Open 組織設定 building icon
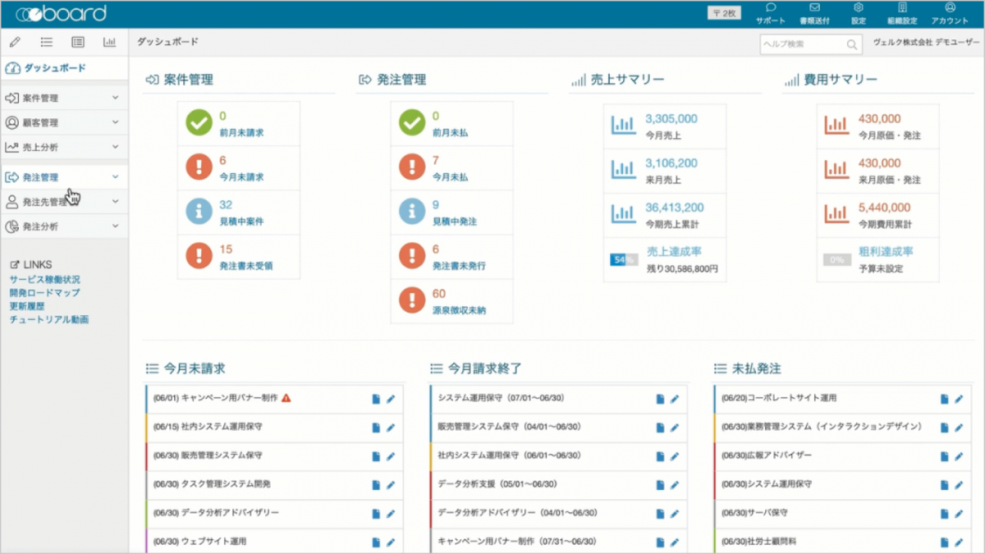The width and height of the screenshot is (985, 554). [x=903, y=8]
